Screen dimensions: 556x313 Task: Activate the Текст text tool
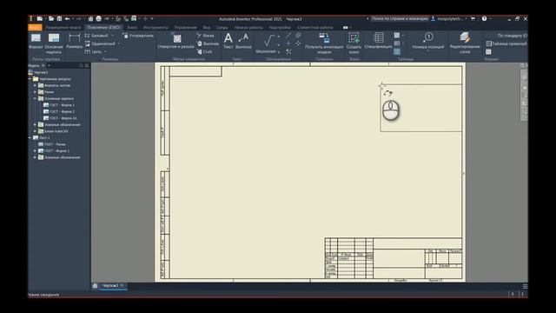coord(228,41)
